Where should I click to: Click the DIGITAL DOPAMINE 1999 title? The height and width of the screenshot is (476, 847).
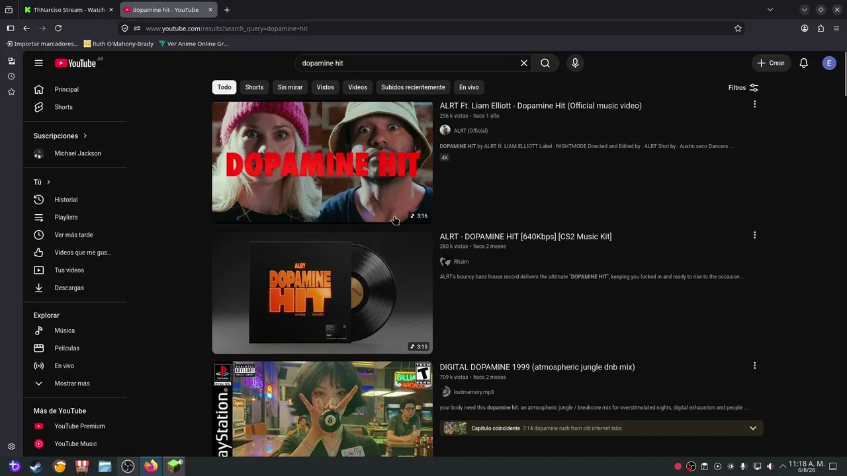(537, 367)
